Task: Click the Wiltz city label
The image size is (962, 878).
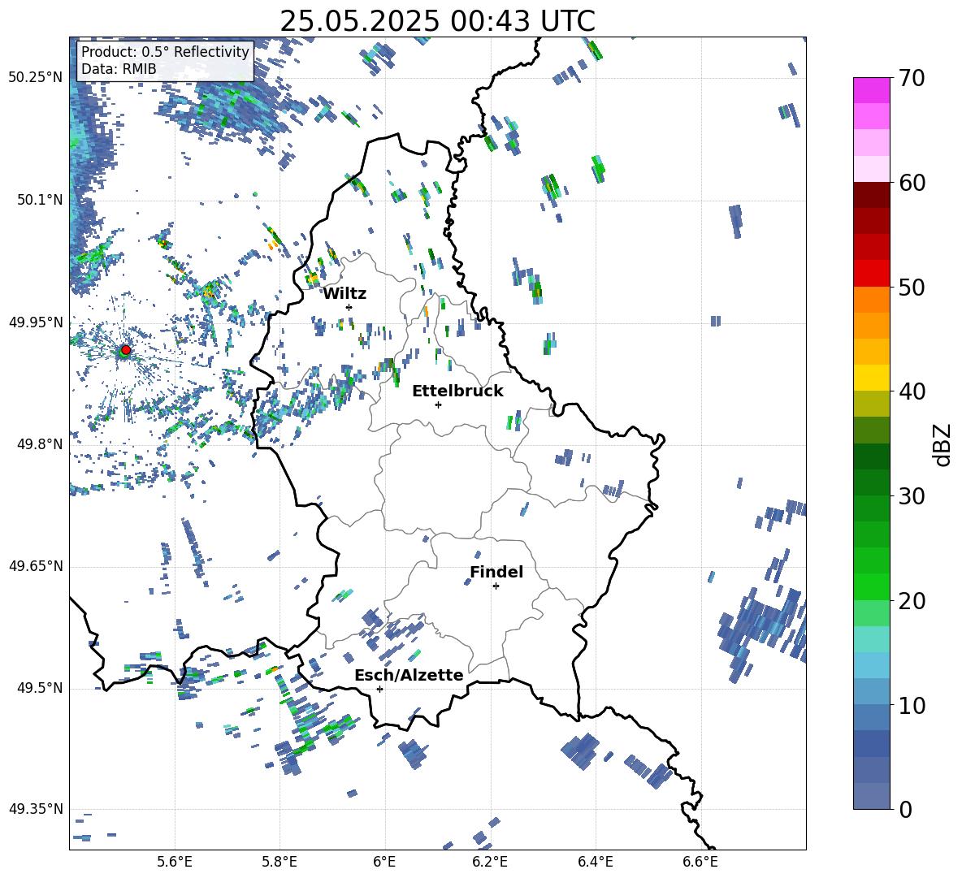Action: pyautogui.click(x=344, y=294)
